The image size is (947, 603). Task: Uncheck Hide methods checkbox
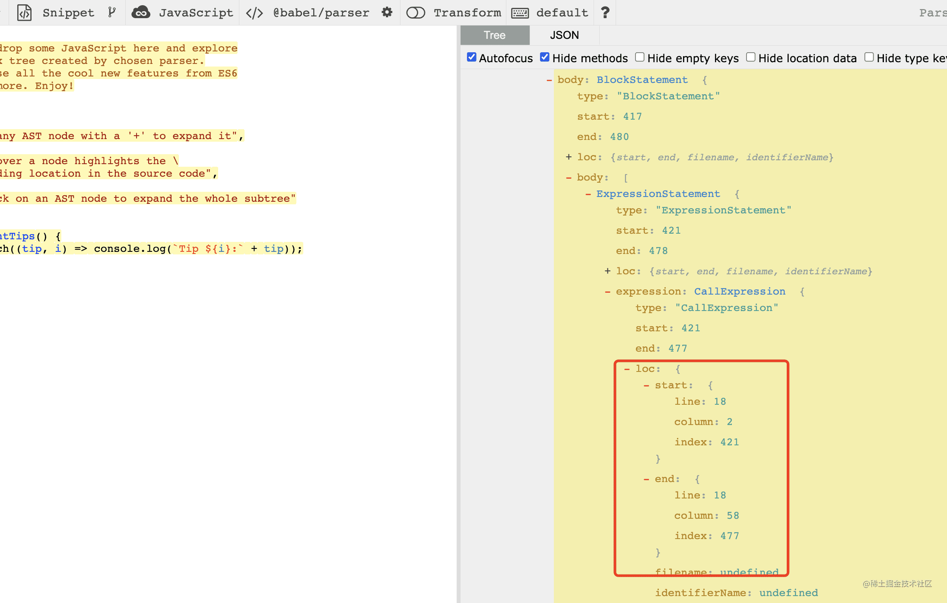pos(545,57)
